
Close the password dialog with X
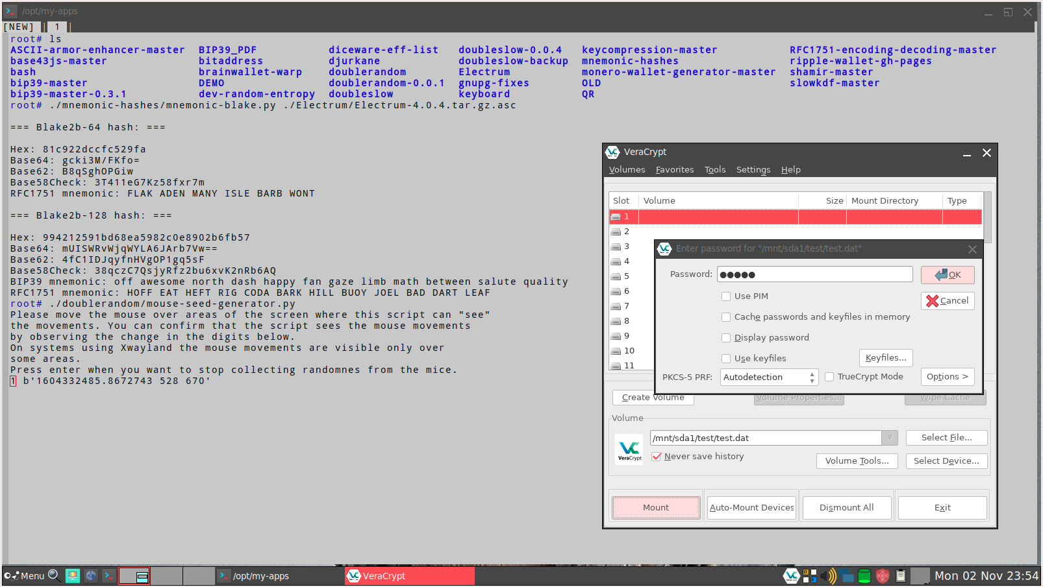[972, 249]
